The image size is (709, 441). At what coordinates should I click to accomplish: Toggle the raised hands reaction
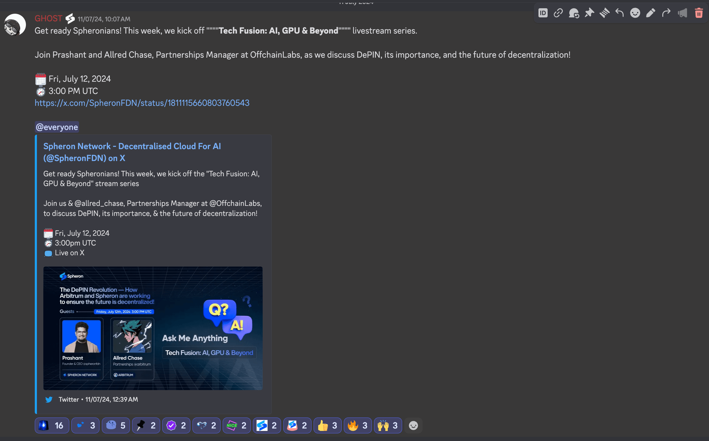coord(388,425)
